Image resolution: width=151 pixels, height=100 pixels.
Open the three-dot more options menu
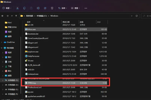point(86,8)
